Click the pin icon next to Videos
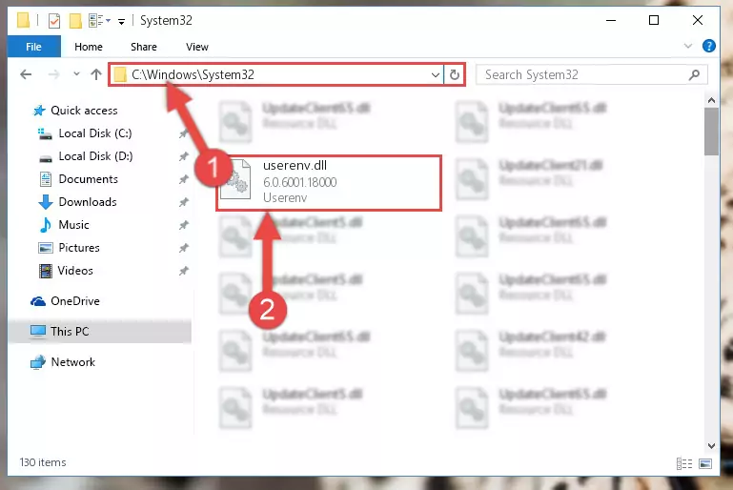733x490 pixels. pos(184,271)
